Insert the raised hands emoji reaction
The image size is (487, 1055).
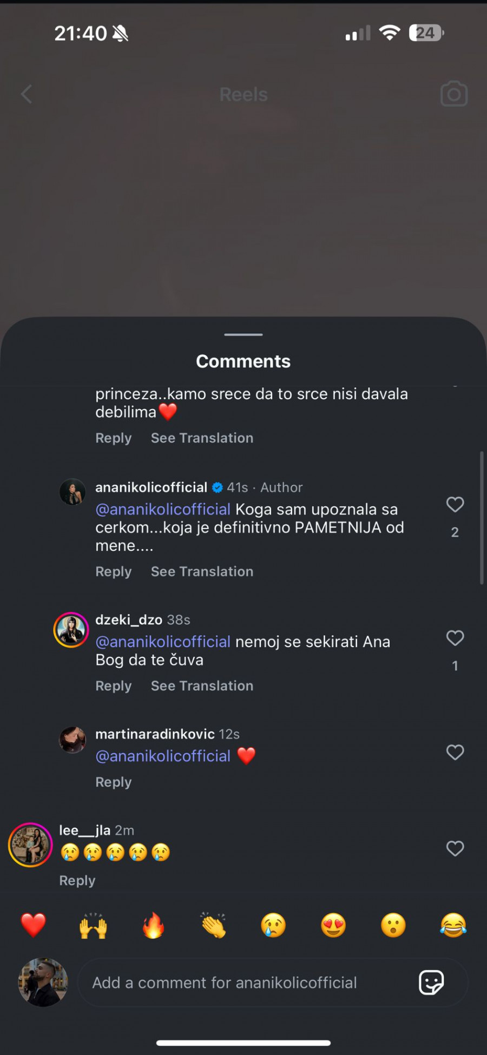[93, 925]
